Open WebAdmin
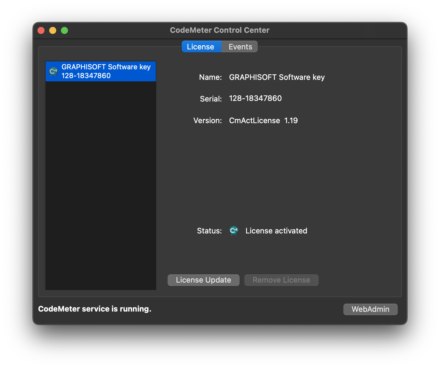This screenshot has width=440, height=368. [x=370, y=309]
